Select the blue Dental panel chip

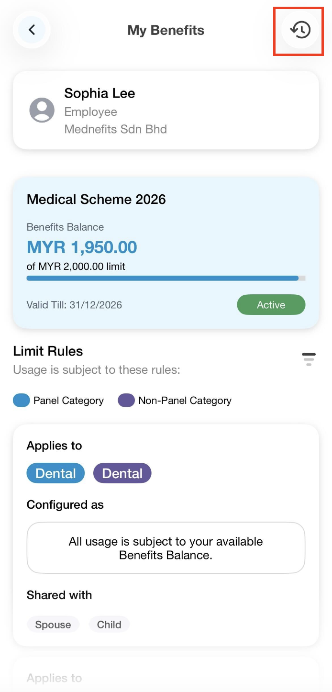pos(55,473)
